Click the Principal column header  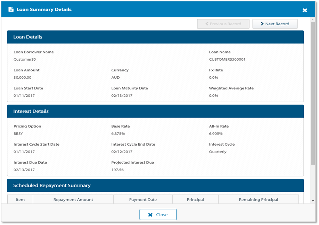tap(195, 199)
